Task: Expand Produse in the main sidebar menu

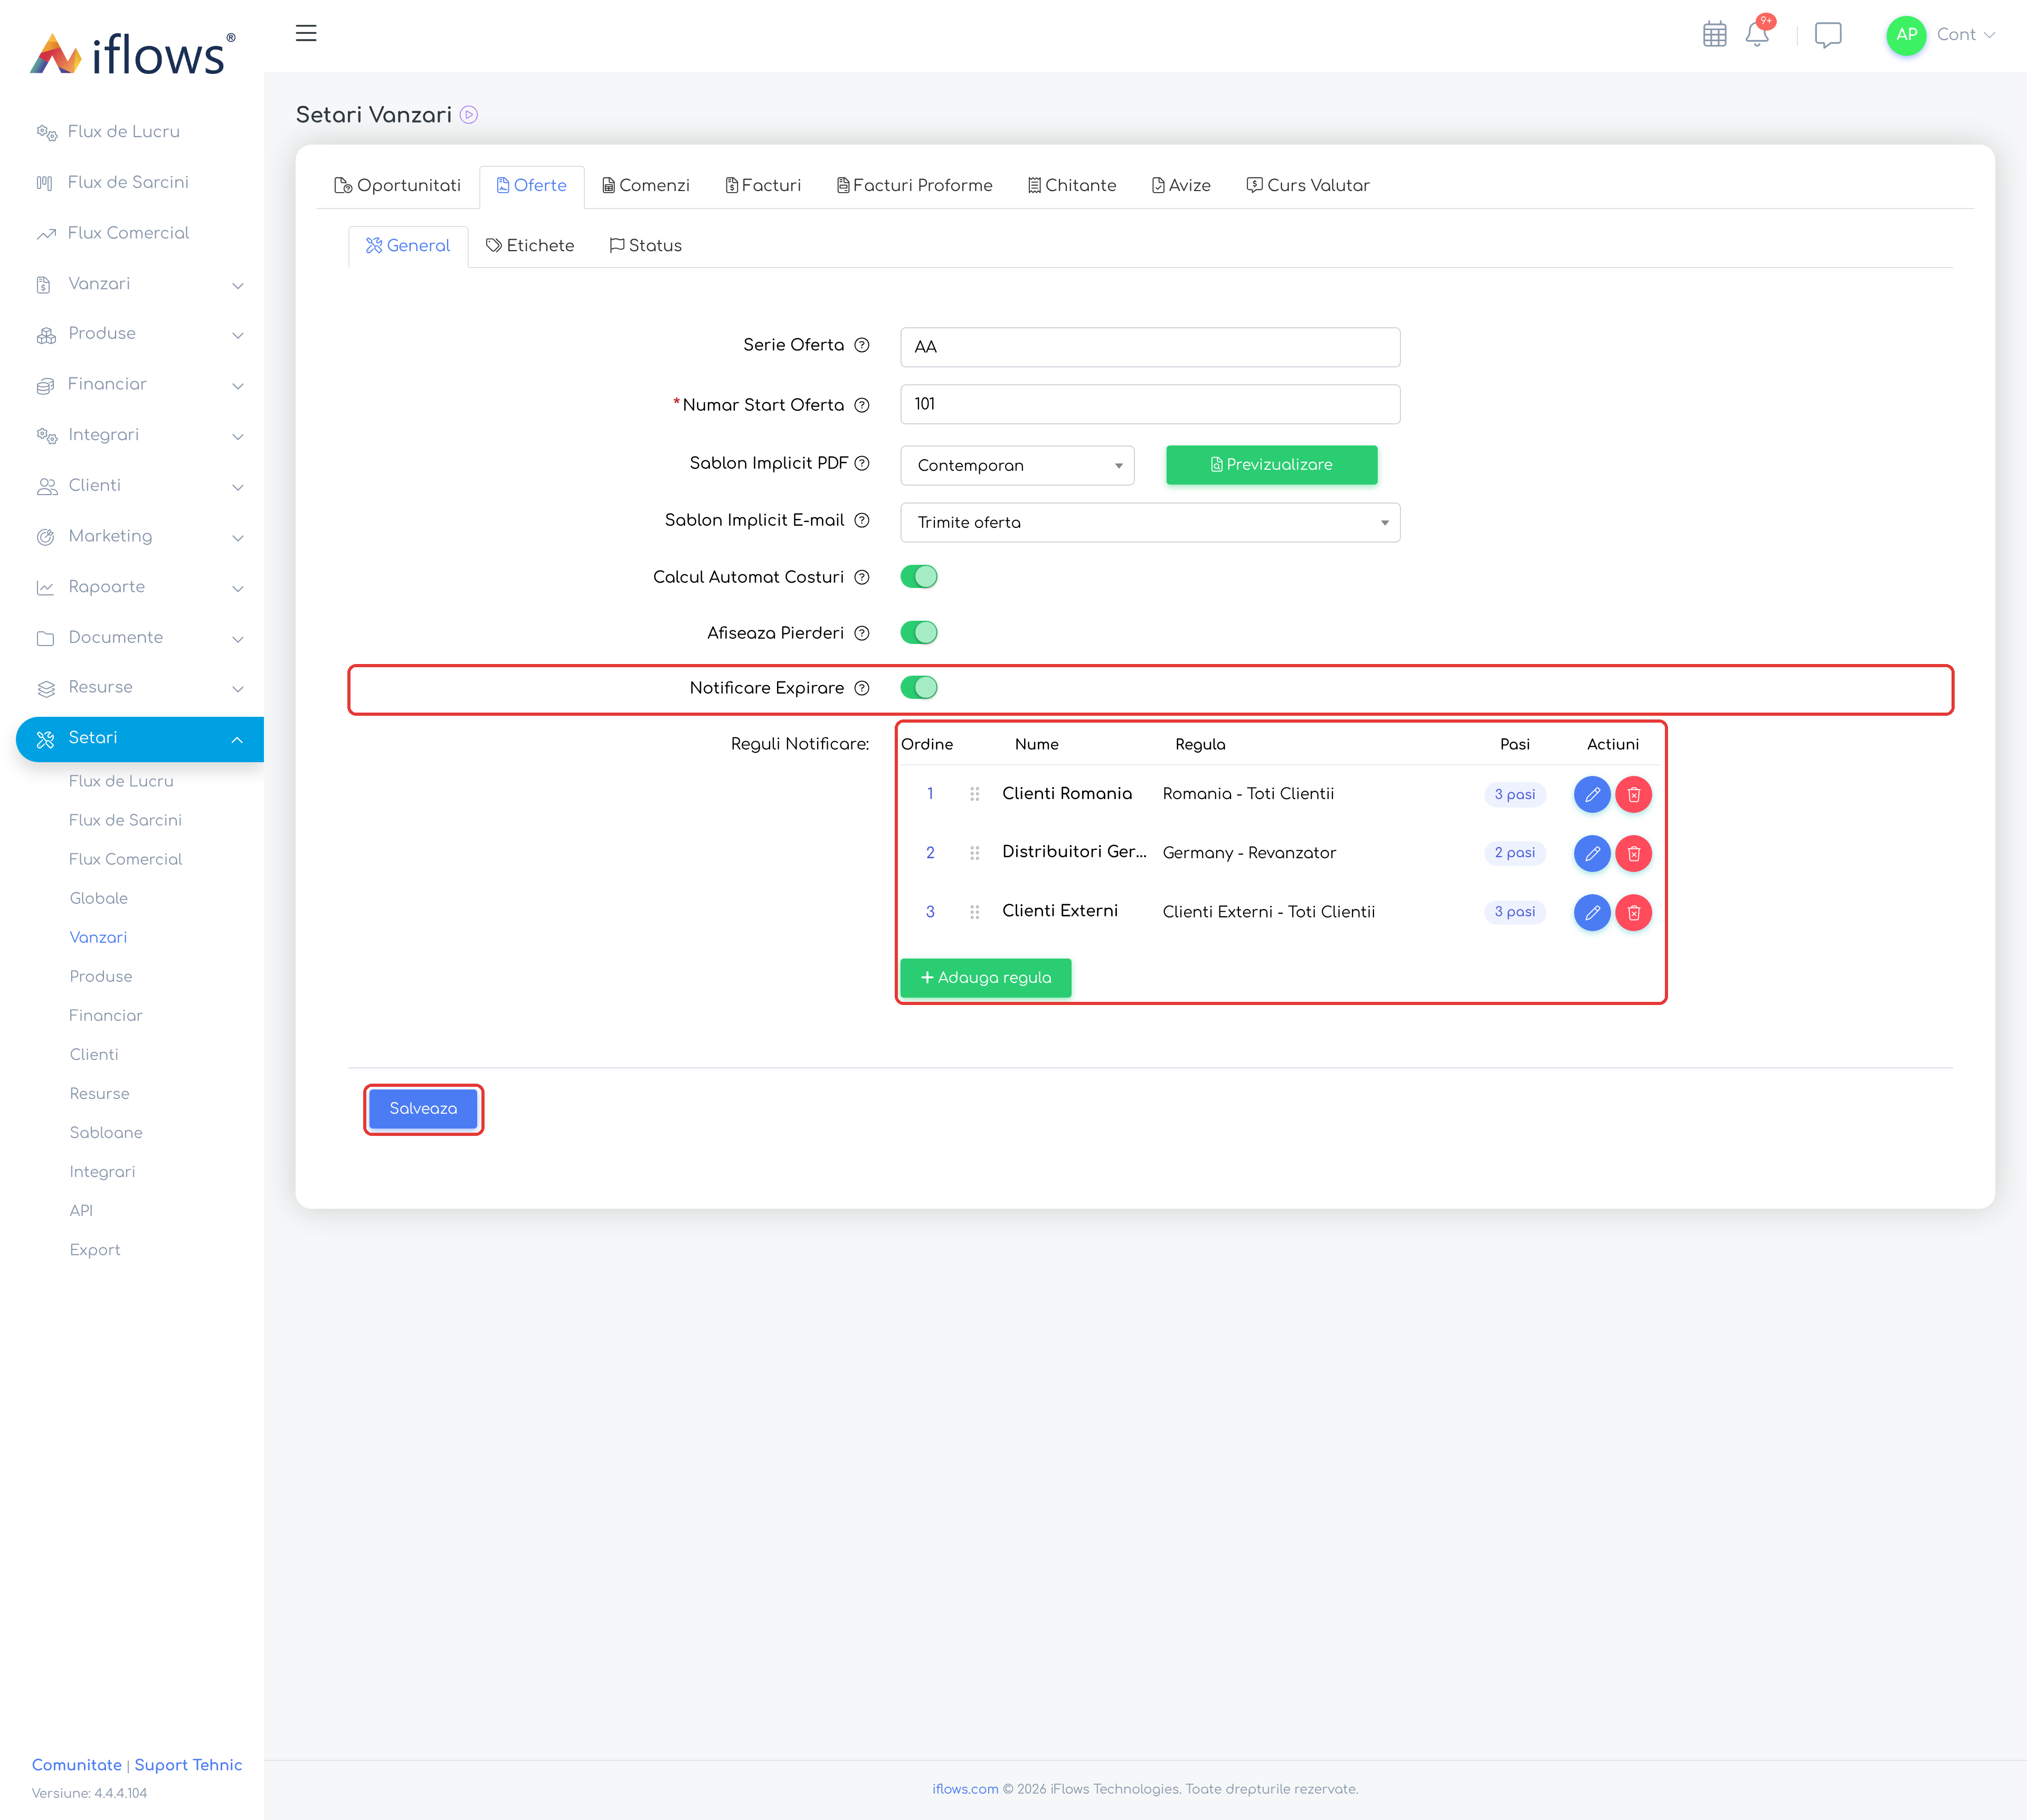Action: click(140, 334)
